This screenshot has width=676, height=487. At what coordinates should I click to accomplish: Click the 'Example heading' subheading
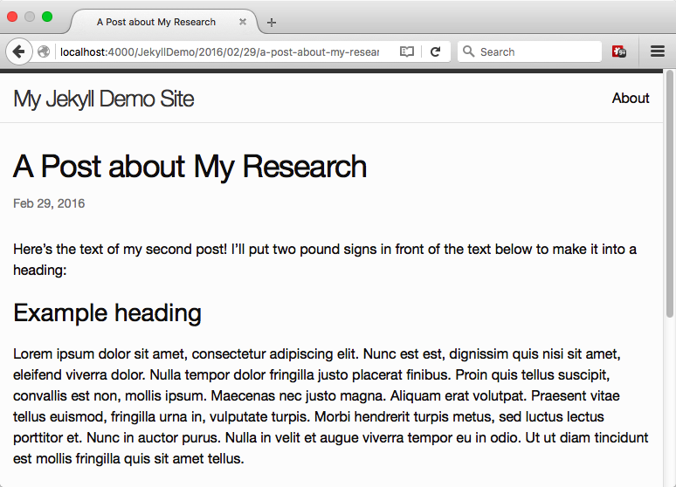point(107,312)
